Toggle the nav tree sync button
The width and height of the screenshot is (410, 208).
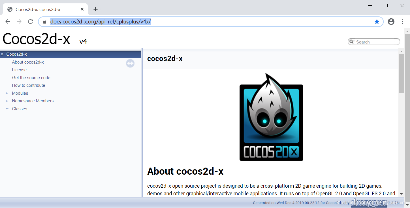(130, 64)
